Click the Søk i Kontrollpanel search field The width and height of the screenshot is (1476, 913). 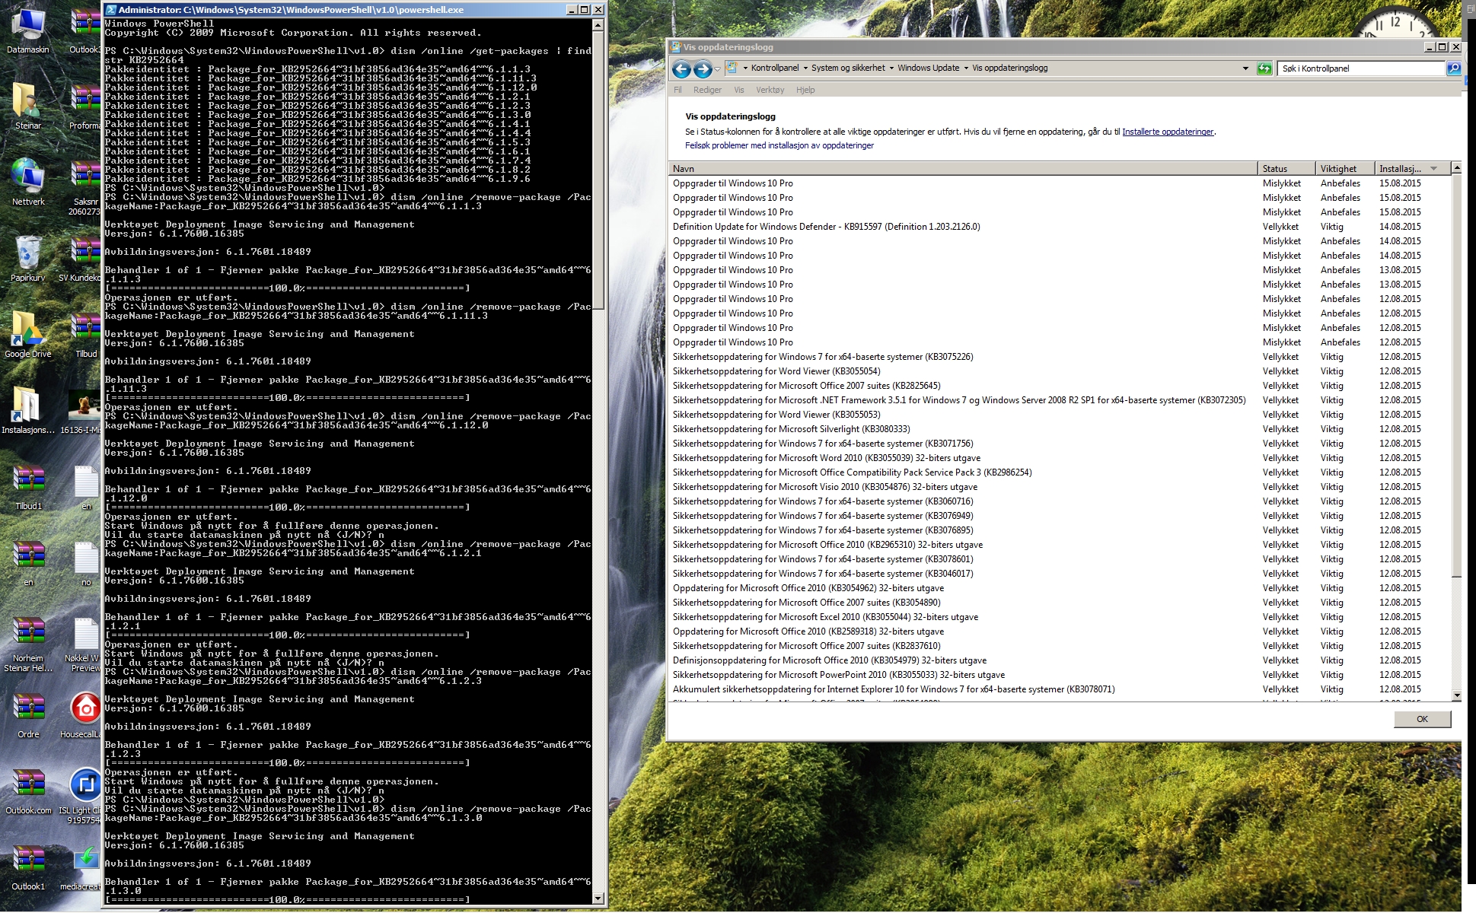1361,68
